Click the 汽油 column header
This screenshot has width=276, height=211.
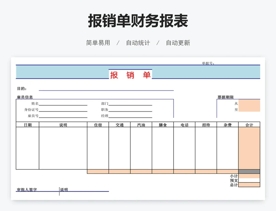(141, 125)
